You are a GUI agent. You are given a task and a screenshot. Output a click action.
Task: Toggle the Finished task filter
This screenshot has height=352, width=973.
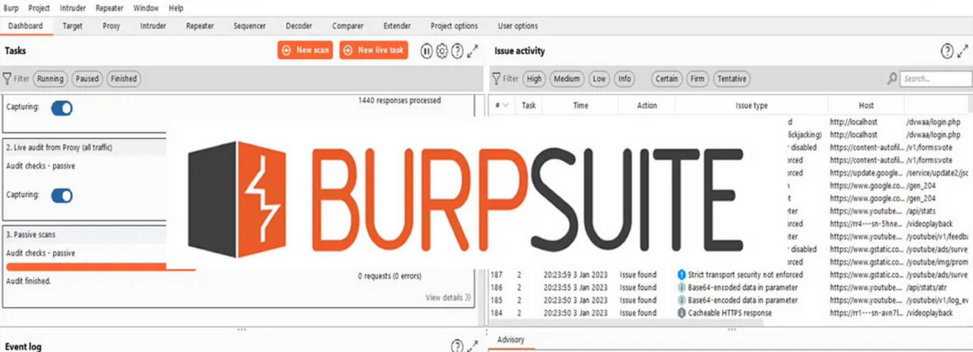coord(124,79)
